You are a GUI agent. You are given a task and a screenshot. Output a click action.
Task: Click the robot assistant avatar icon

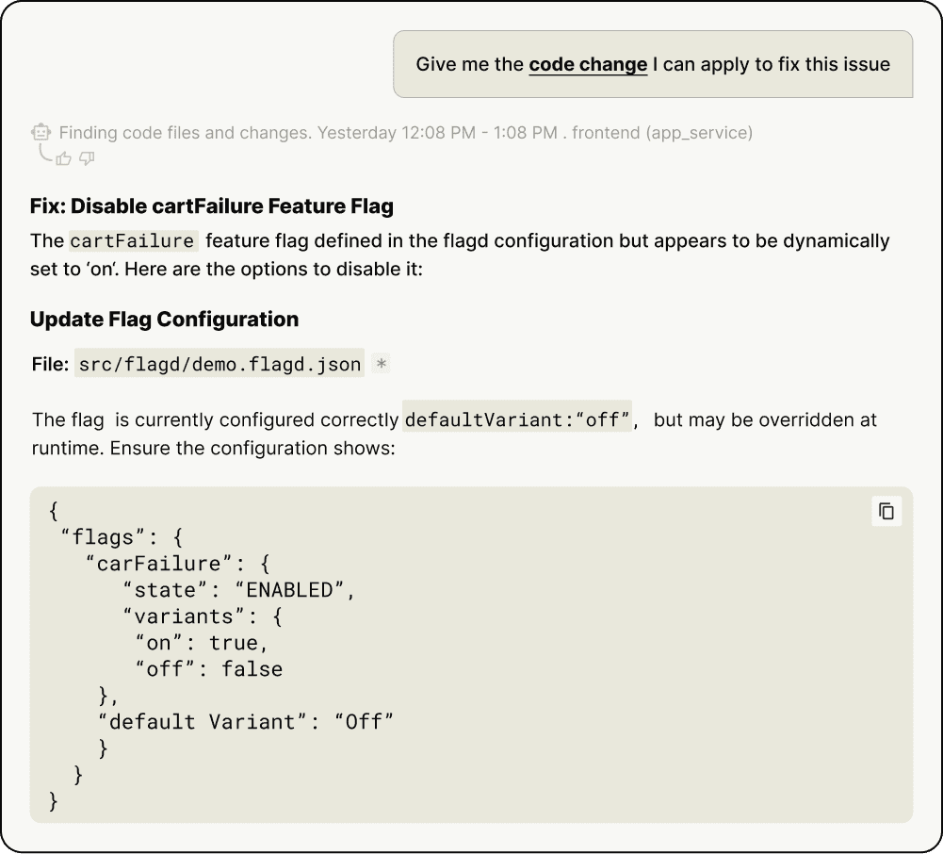click(x=41, y=132)
